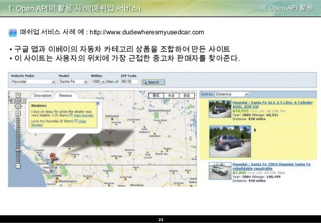Click the 2004 silver Santa Fe thumbnail
The width and height of the screenshot is (321, 223).
(x=220, y=171)
